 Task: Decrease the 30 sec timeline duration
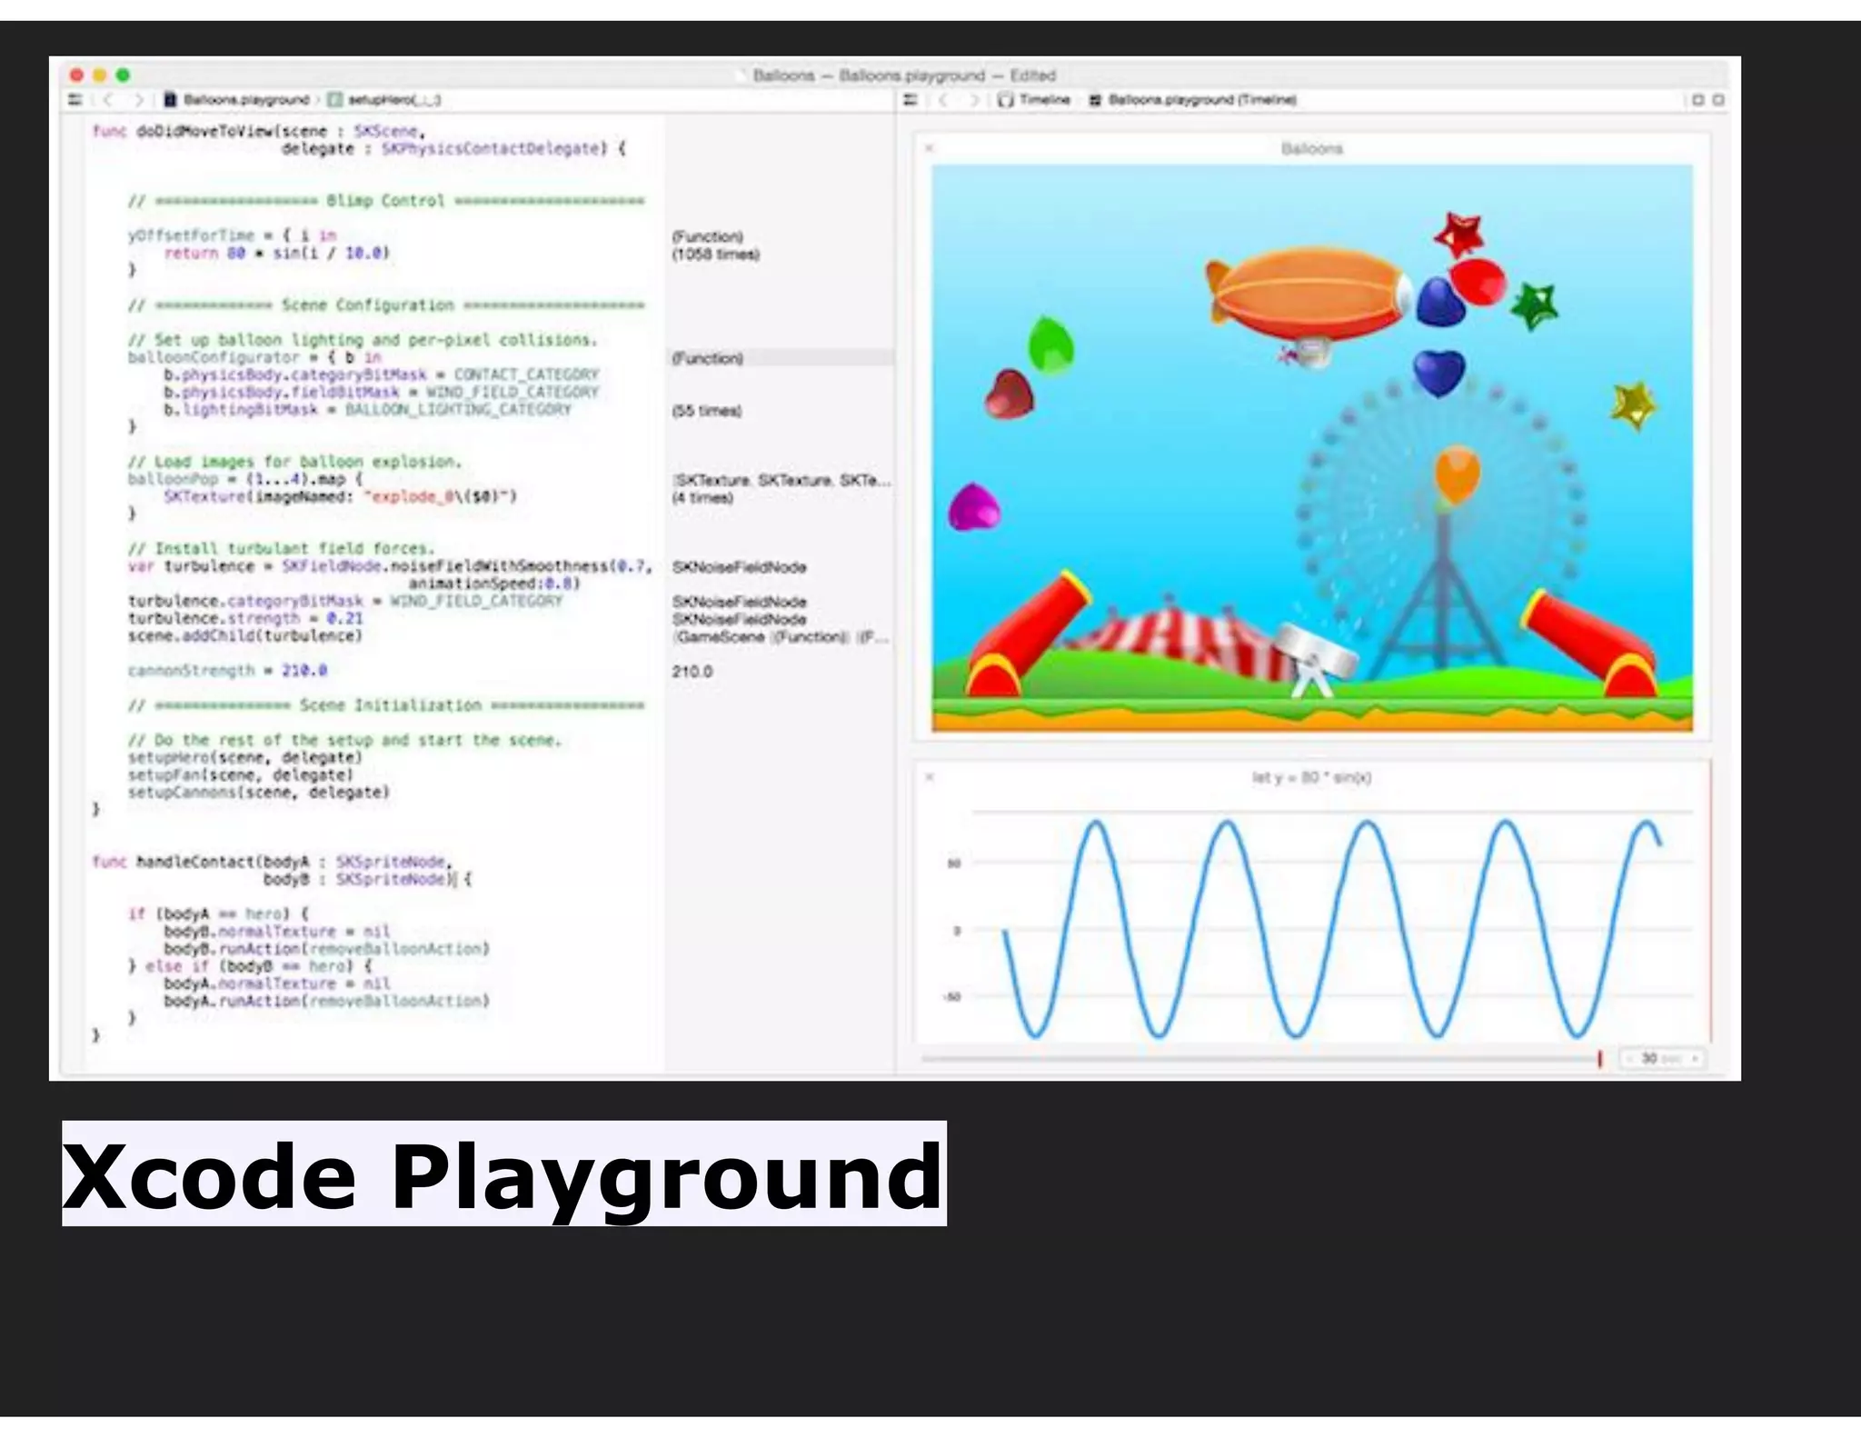tap(1629, 1059)
